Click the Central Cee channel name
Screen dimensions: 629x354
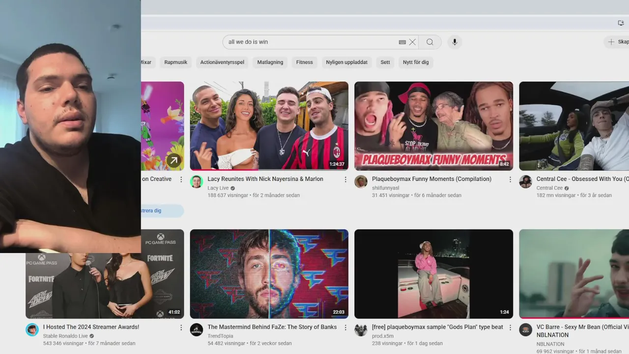549,188
